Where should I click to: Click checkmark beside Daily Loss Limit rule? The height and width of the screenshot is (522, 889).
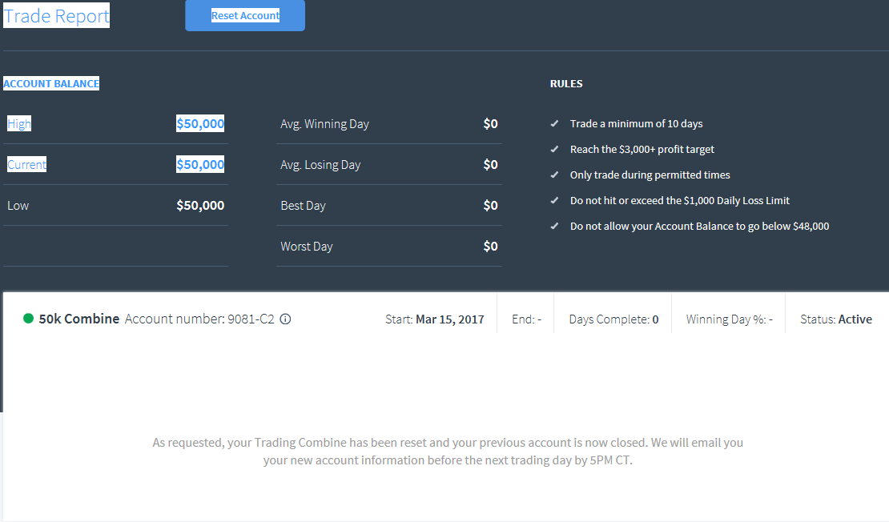click(554, 200)
